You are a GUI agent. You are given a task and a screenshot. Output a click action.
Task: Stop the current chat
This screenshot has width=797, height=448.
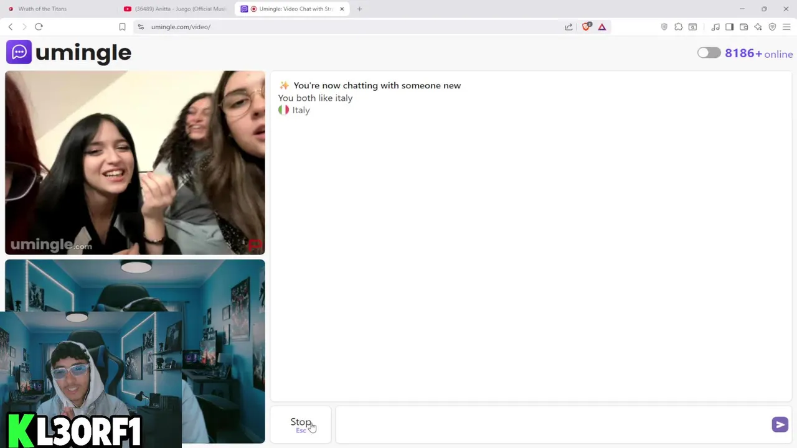(301, 424)
